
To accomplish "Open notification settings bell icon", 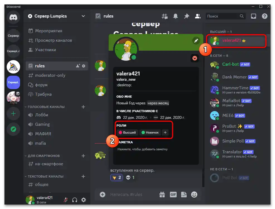I will point(175,16).
